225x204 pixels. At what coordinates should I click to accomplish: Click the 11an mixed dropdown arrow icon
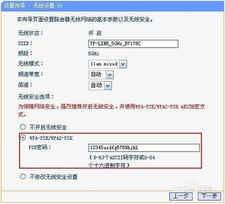point(123,64)
